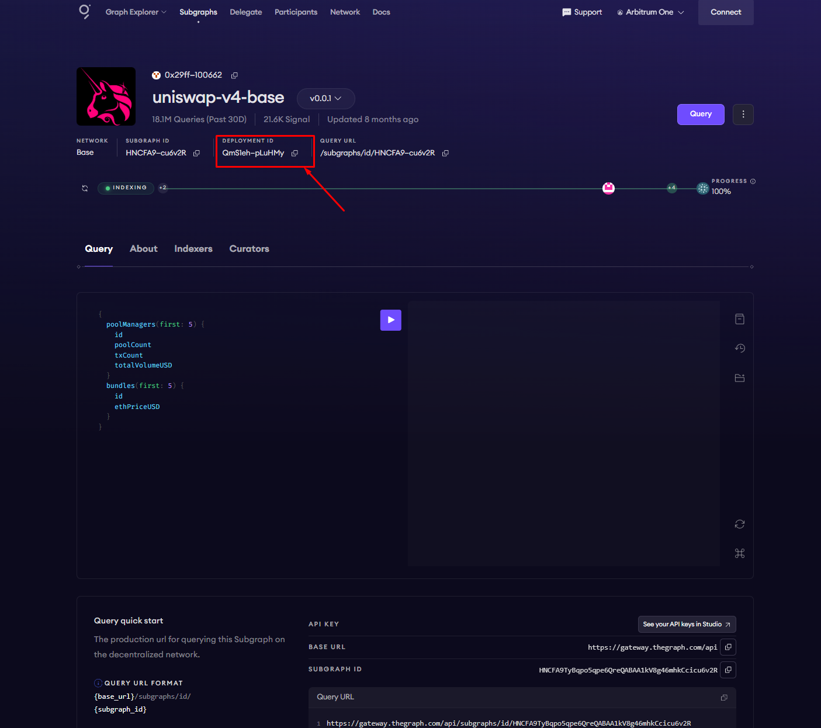
Task: Click the uniswap-v4-base unicorn logo
Action: (x=106, y=96)
